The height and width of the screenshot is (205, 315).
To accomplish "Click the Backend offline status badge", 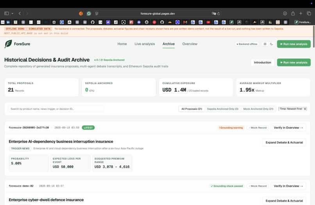I will coord(247,44).
